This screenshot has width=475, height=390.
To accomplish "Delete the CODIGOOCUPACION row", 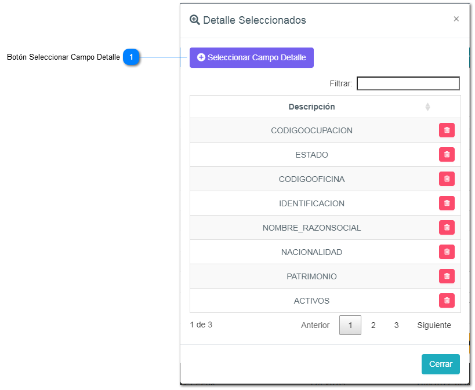I will point(447,130).
